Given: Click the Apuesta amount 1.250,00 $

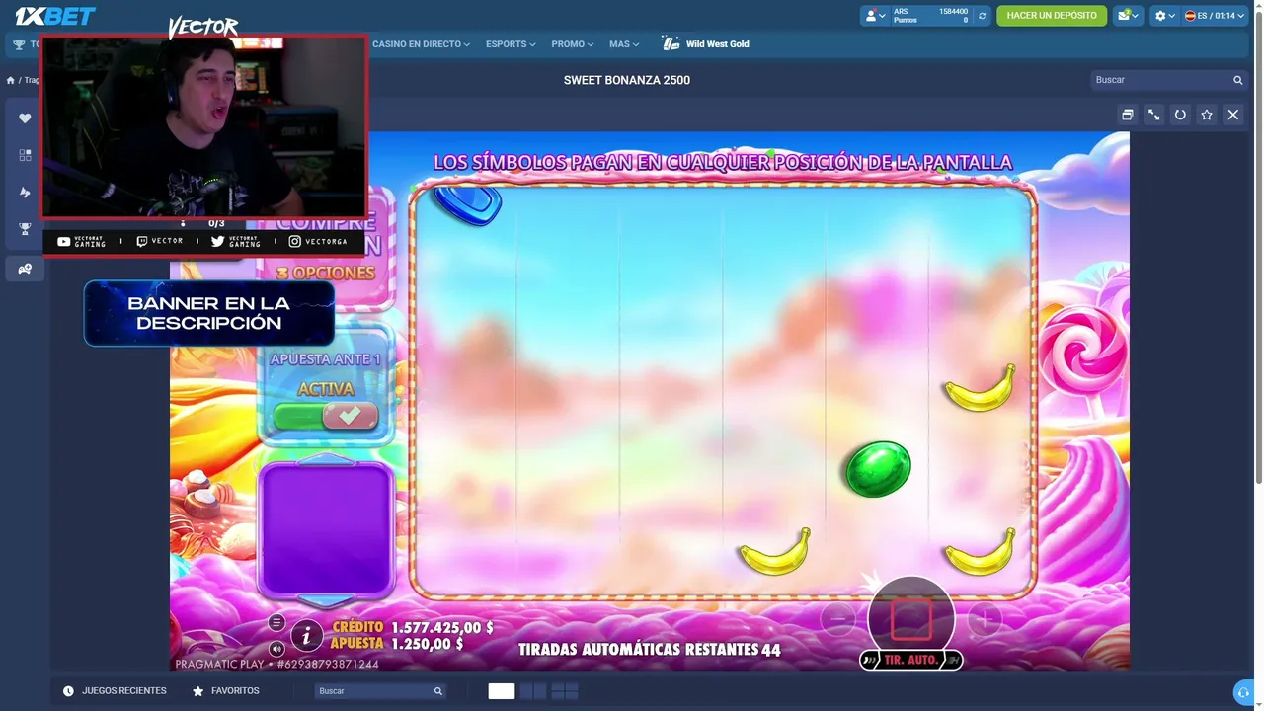Looking at the screenshot, I should (428, 645).
